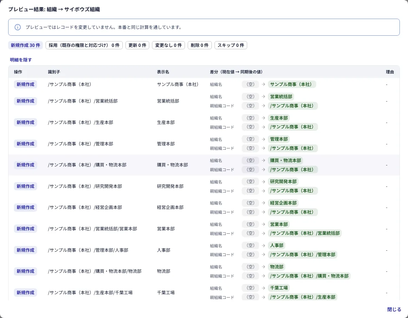Image resolution: width=408 pixels, height=318 pixels.
Task: Click green 営業本部 new organization name value
Action: pos(279,224)
